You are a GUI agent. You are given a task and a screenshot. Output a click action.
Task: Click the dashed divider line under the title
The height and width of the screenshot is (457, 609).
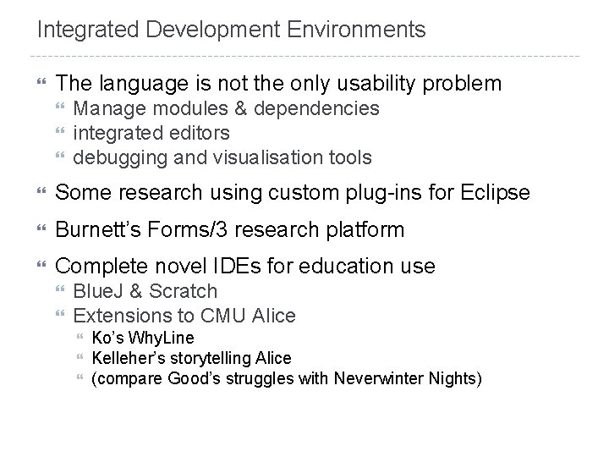(304, 57)
